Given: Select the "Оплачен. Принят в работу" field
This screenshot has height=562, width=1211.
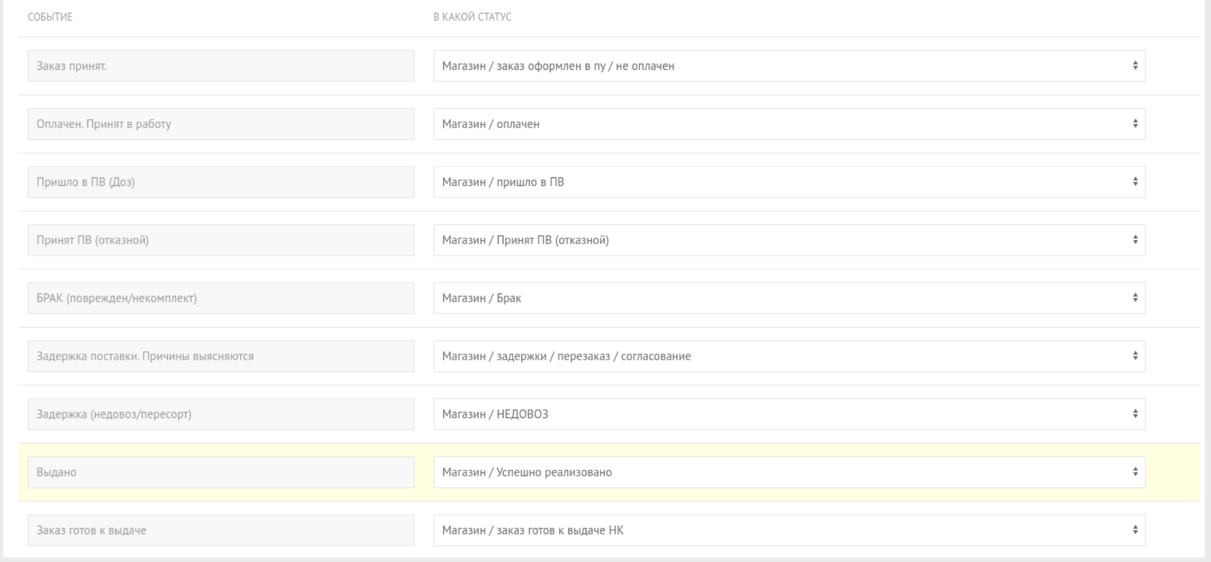Looking at the screenshot, I should 220,123.
